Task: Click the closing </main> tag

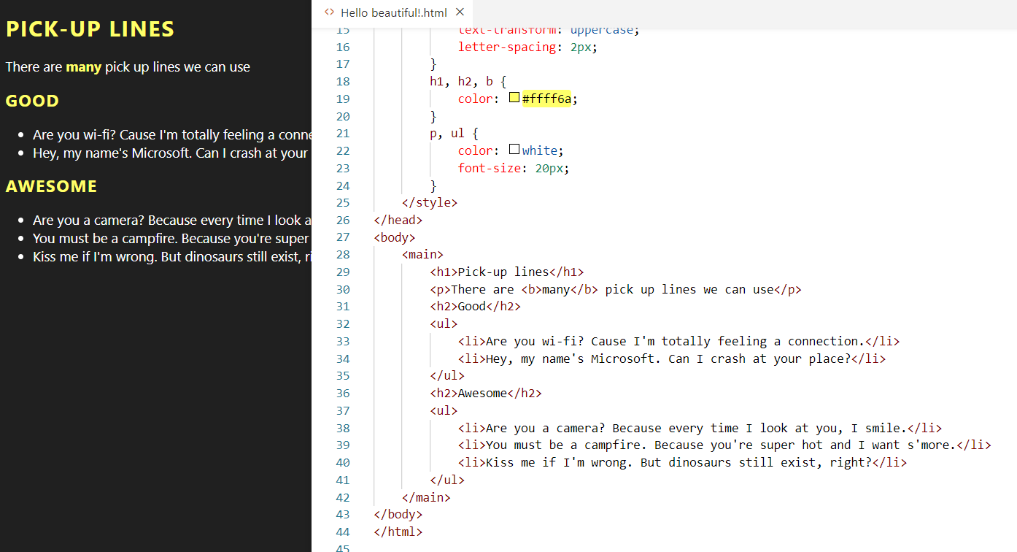Action: tap(426, 498)
